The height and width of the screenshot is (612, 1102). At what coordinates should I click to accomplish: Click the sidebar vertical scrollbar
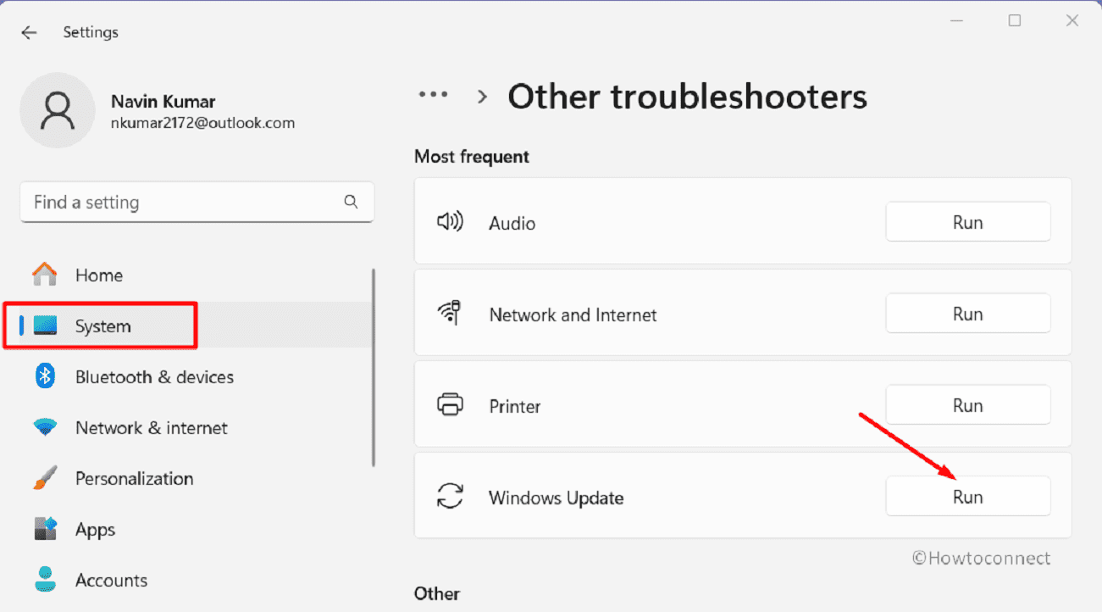coord(374,366)
